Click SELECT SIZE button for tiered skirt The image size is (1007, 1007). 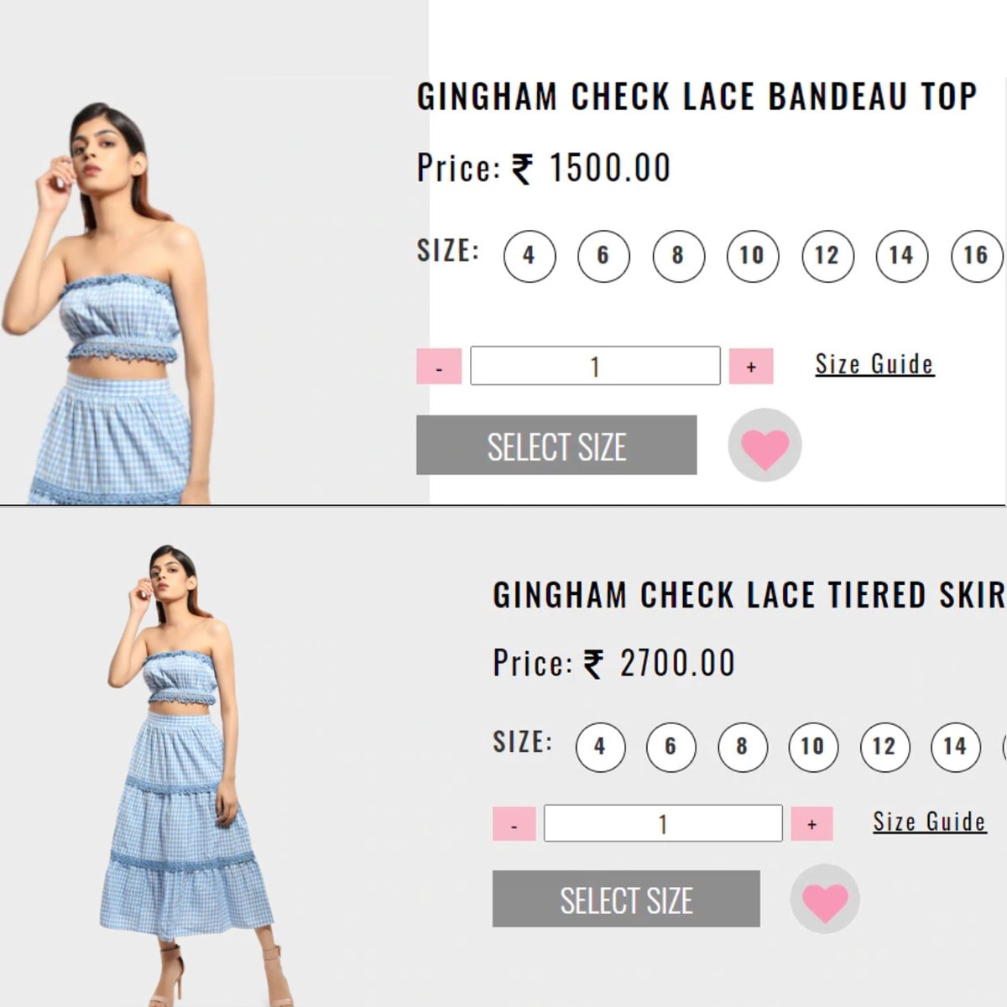click(x=626, y=899)
